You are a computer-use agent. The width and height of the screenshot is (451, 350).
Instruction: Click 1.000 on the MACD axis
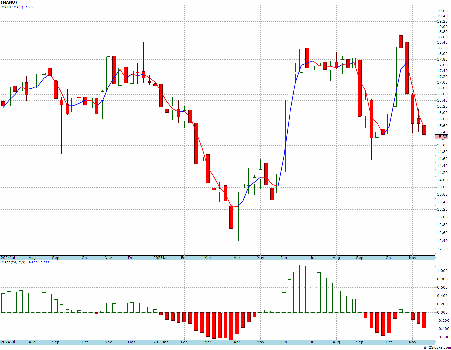click(442, 271)
